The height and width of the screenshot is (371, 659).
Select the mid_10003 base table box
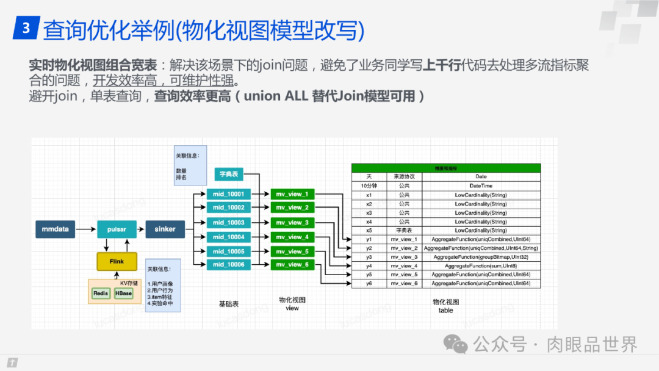[x=228, y=222]
